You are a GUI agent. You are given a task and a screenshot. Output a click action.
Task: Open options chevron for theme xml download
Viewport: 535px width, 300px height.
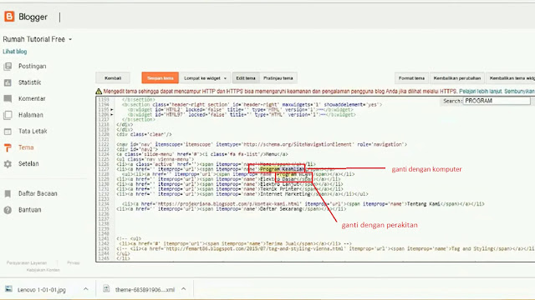tap(184, 289)
